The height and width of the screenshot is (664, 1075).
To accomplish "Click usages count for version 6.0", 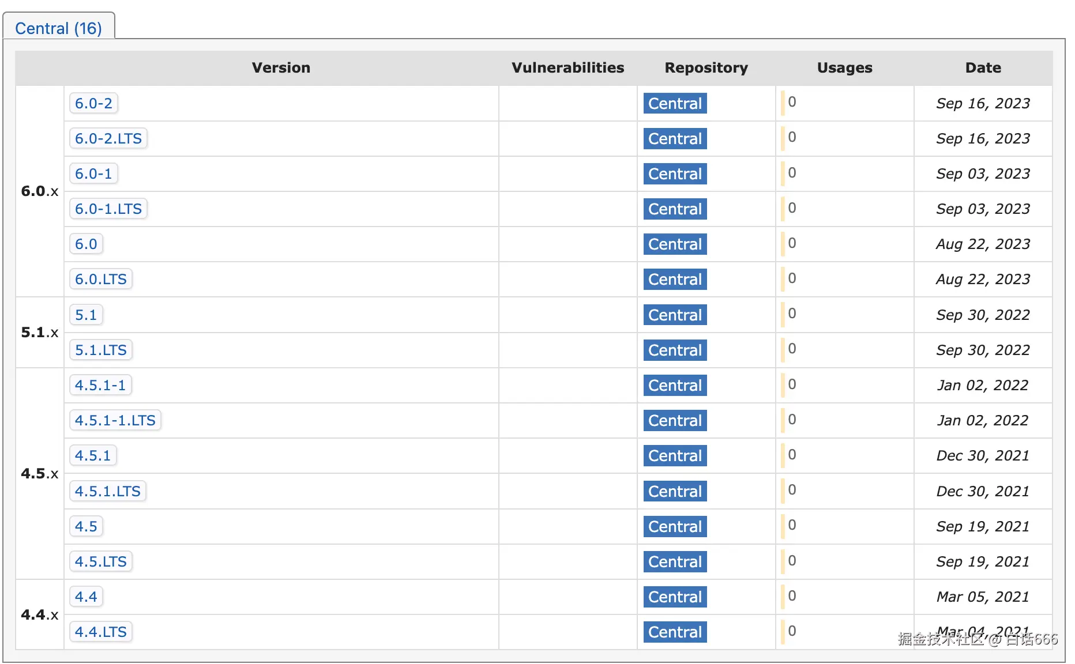I will 792,243.
